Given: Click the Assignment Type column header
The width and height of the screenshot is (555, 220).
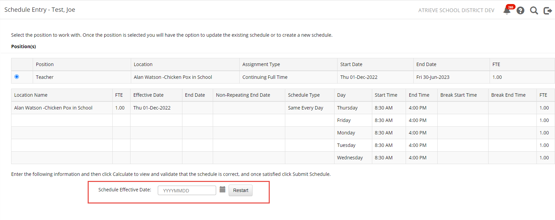Looking at the screenshot, I should click(x=261, y=64).
